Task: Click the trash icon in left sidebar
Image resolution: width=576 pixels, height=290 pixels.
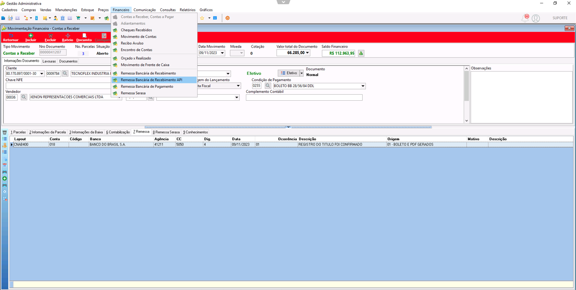Action: (5, 132)
